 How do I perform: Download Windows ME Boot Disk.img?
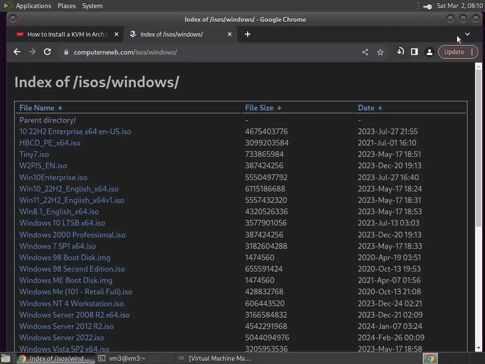pyautogui.click(x=65, y=281)
